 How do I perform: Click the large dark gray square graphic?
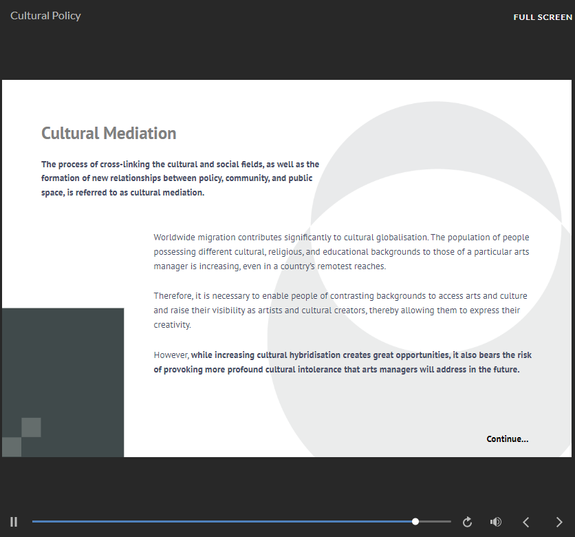(69, 358)
